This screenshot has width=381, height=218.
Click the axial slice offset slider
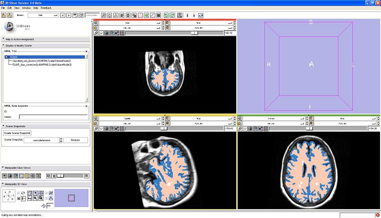[195, 33]
